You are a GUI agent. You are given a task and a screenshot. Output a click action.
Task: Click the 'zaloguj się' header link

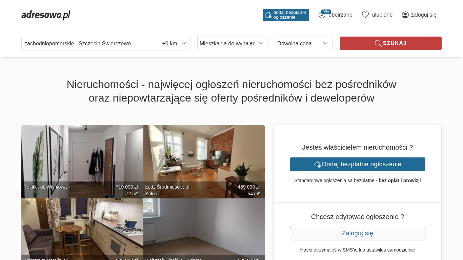424,15
